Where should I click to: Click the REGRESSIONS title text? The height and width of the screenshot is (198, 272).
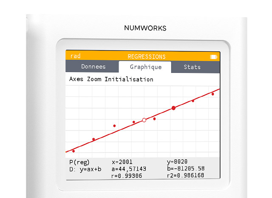coord(147,56)
